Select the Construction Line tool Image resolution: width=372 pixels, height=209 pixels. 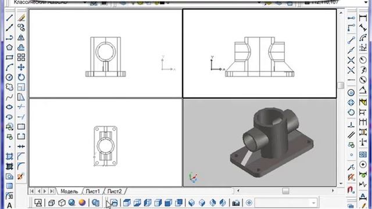tap(9, 27)
